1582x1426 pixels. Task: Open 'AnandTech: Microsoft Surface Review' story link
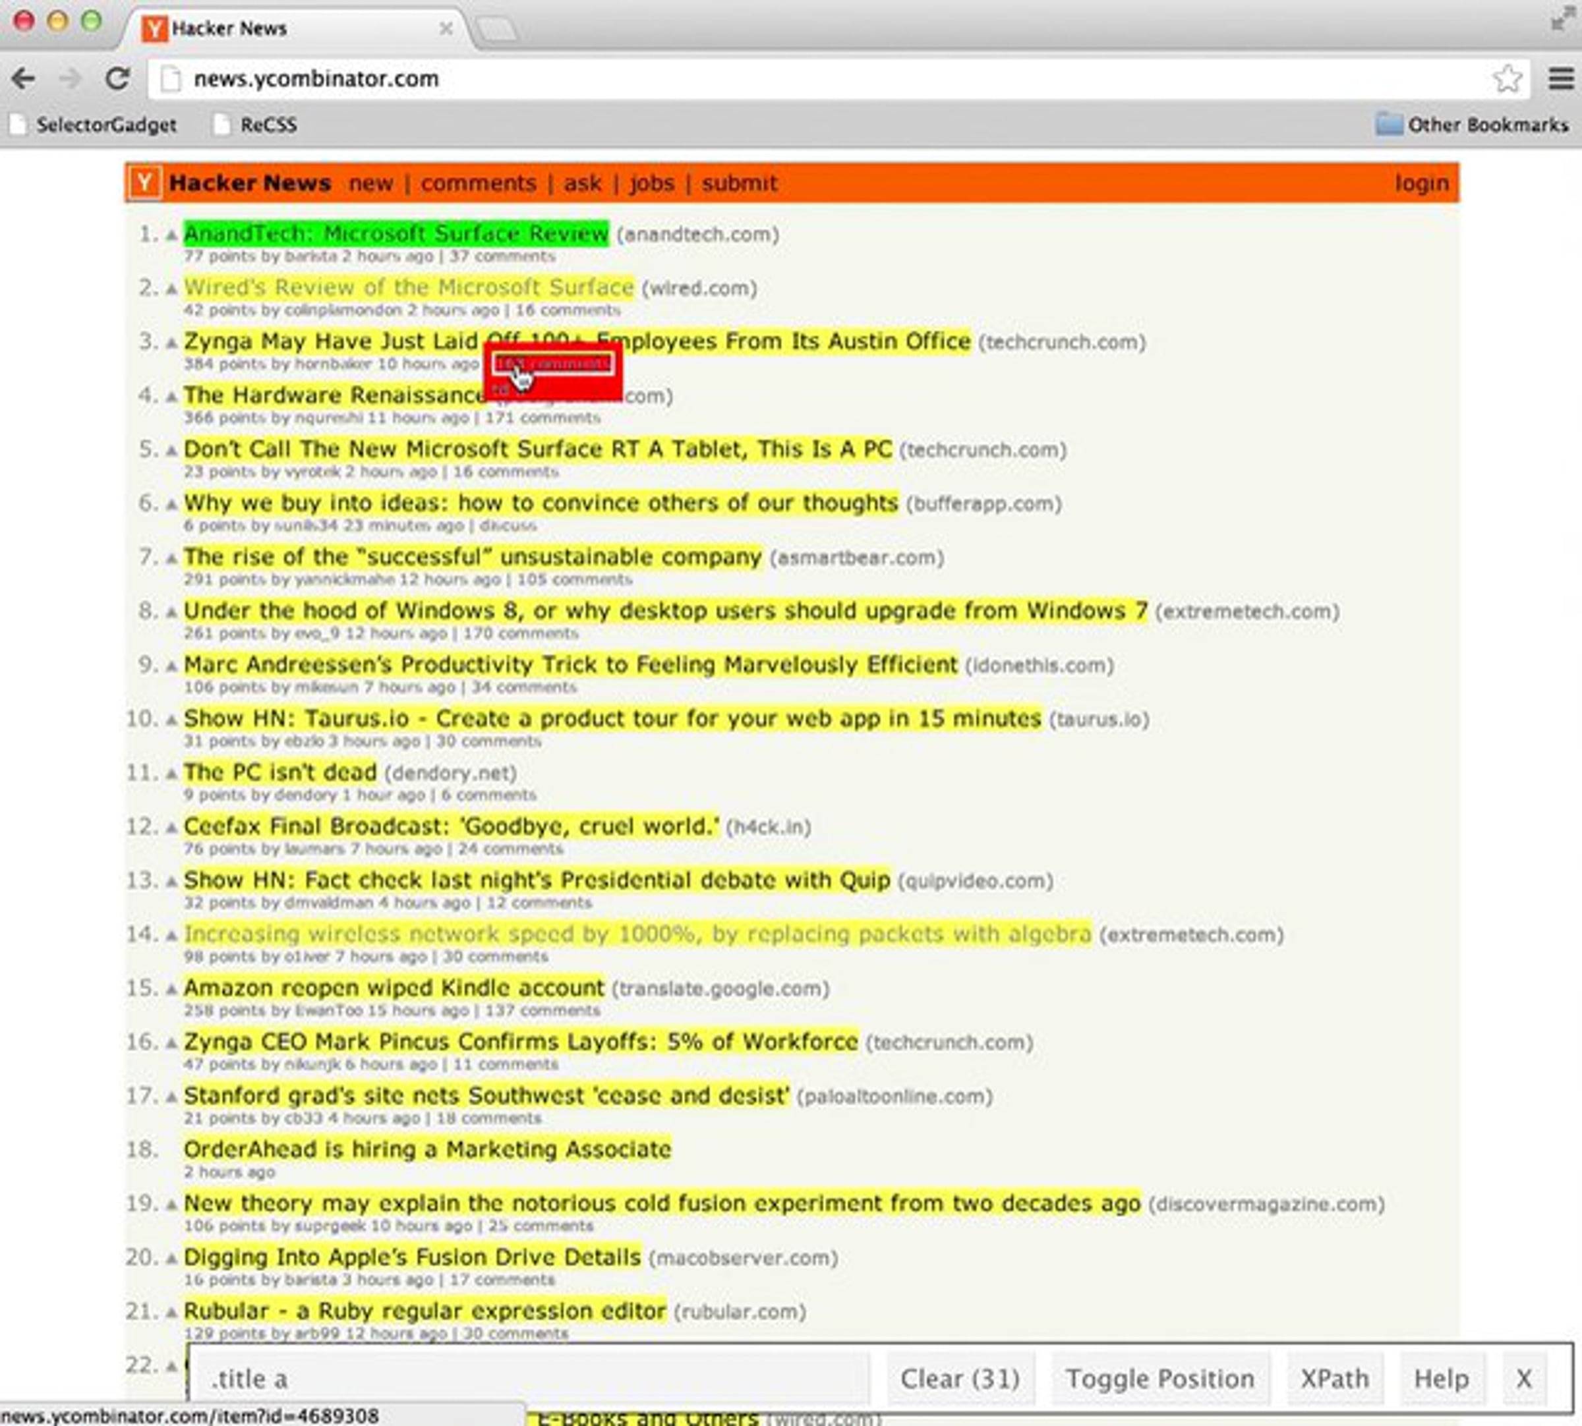tap(395, 233)
